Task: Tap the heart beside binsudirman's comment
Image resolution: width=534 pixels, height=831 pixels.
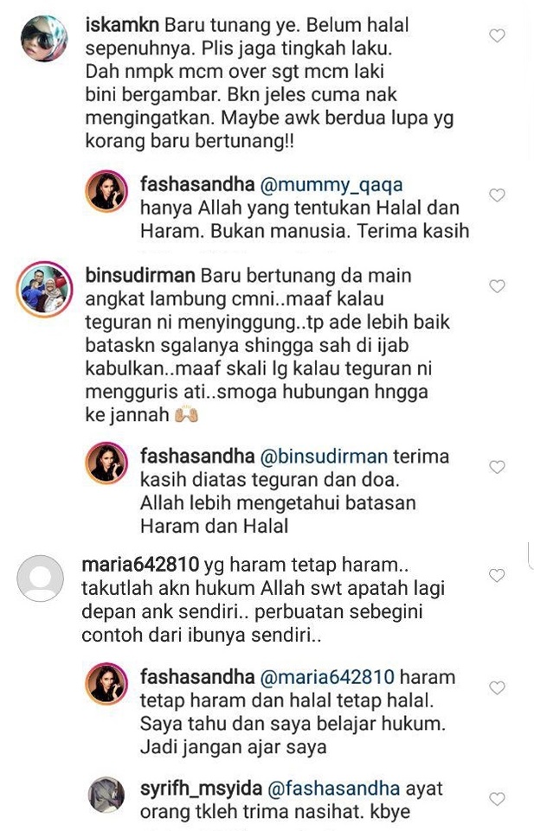Action: 497,286
